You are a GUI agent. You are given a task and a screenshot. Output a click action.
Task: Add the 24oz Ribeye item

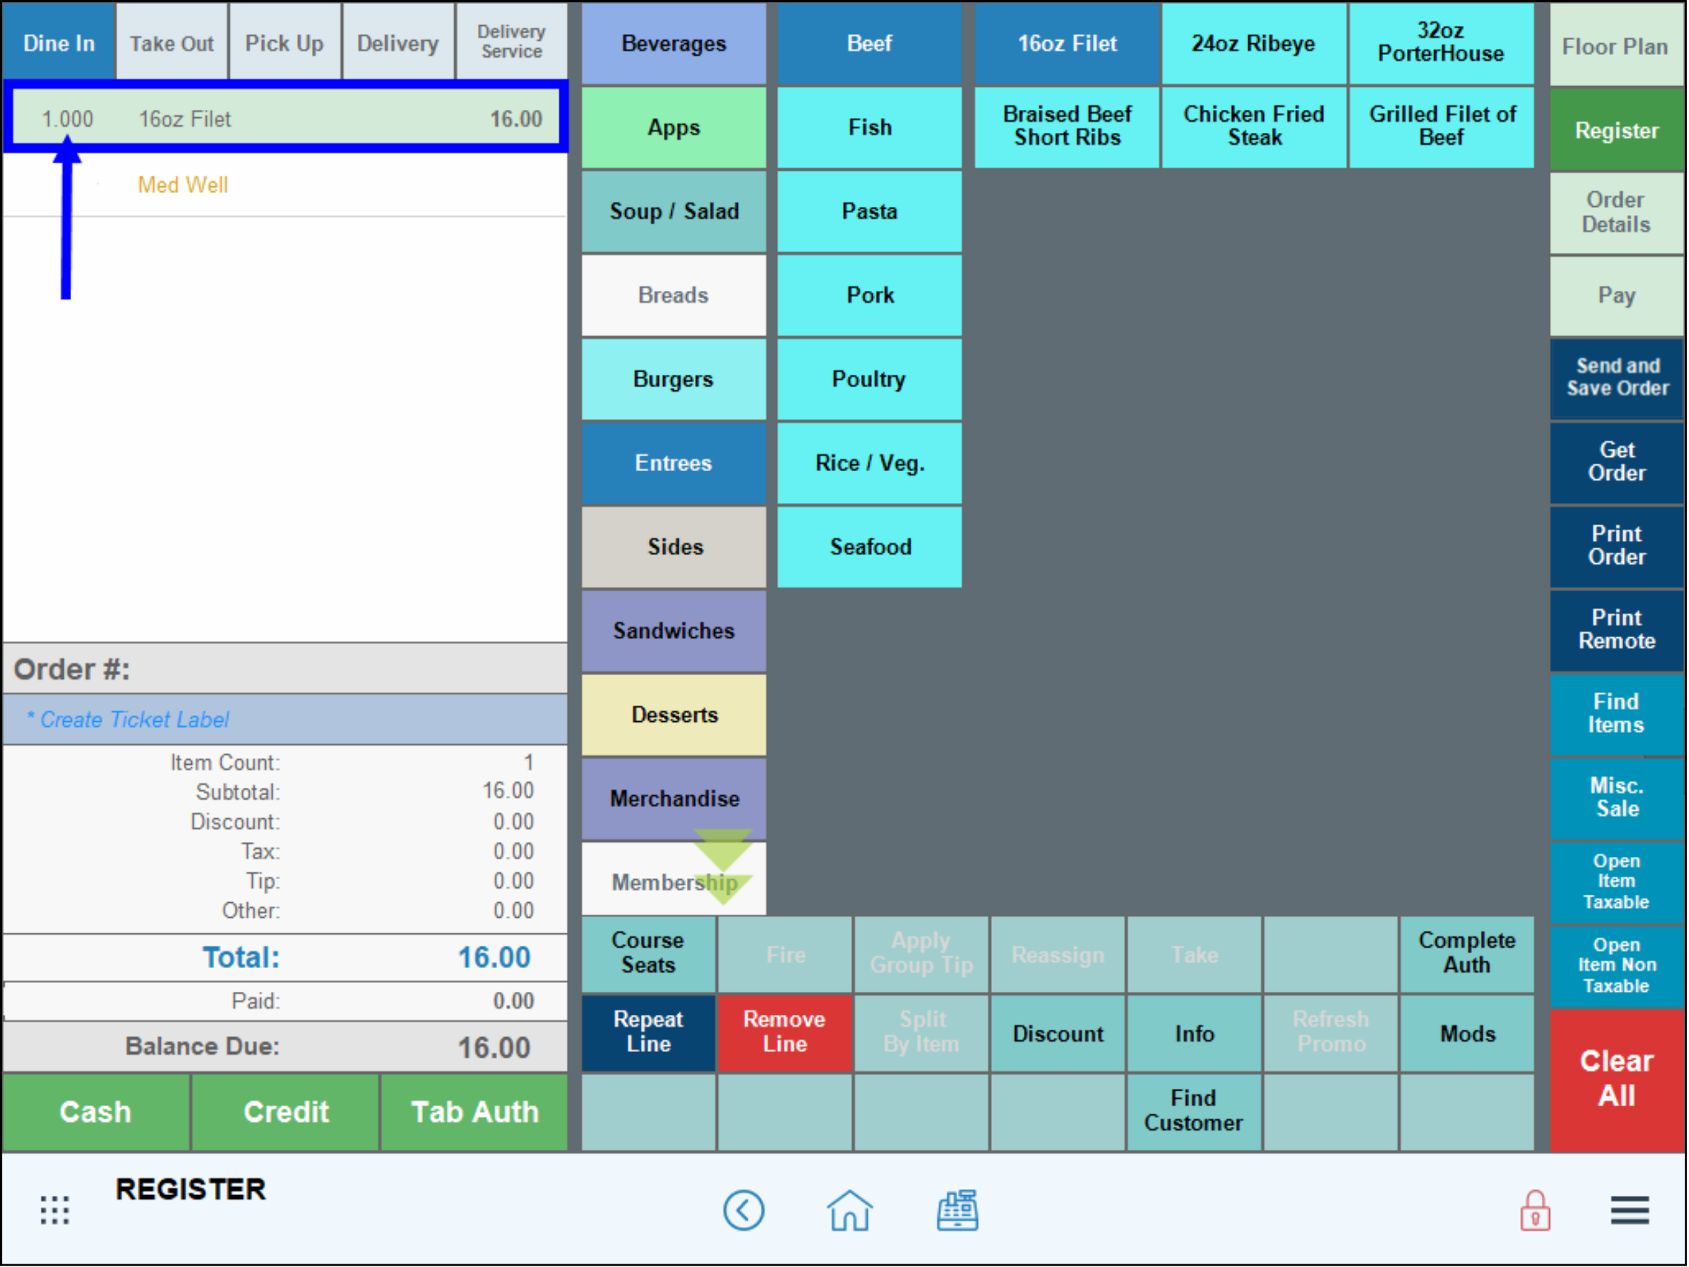[1254, 43]
